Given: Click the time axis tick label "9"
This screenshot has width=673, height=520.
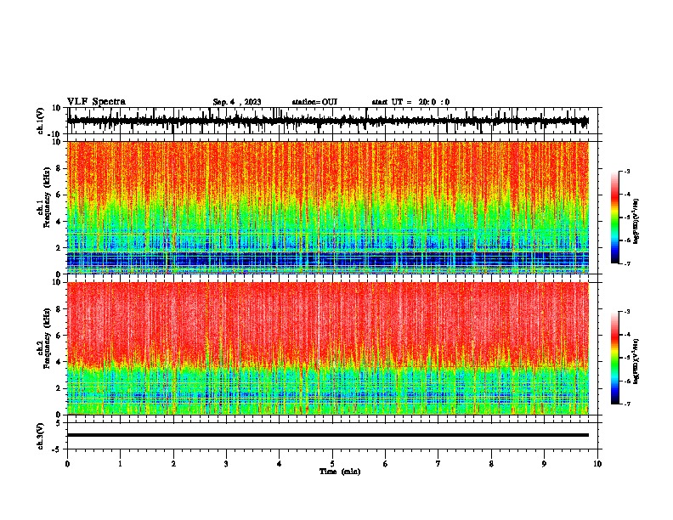Looking at the screenshot, I should (544, 464).
